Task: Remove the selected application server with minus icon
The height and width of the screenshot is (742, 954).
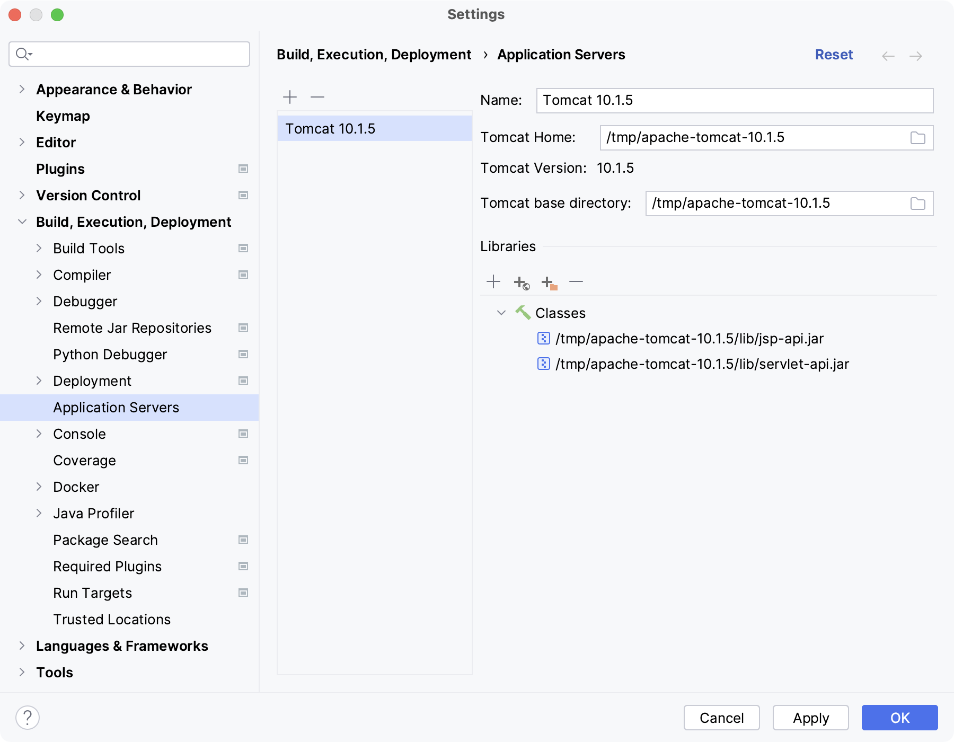Action: point(317,97)
